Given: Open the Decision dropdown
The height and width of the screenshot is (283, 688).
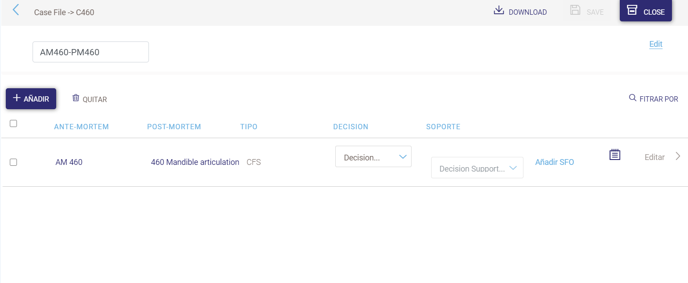Looking at the screenshot, I should [373, 157].
